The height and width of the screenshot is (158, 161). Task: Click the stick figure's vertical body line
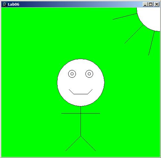(81, 121)
